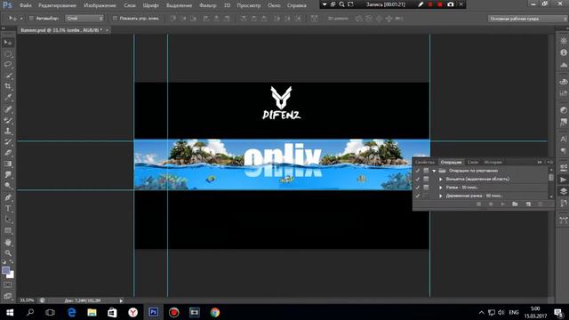This screenshot has height=320, width=569.
Task: Select the Hand tool
Action: (x=8, y=242)
